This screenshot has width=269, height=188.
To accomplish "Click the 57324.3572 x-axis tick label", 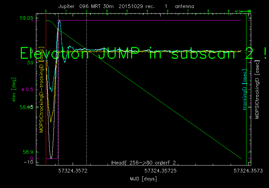I will tap(73, 171).
